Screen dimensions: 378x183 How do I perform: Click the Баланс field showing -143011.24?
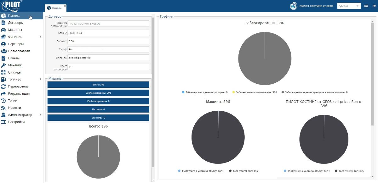point(108,33)
